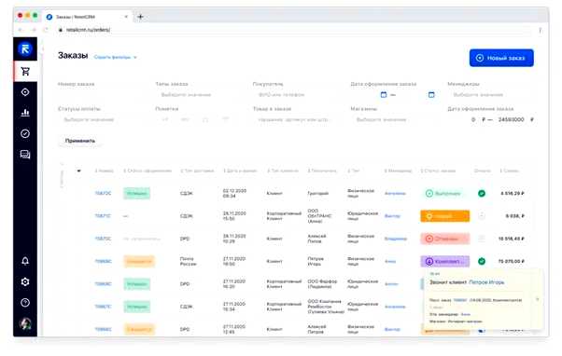Sort by Сумма column header
This screenshot has height=356, width=562.
coord(509,171)
